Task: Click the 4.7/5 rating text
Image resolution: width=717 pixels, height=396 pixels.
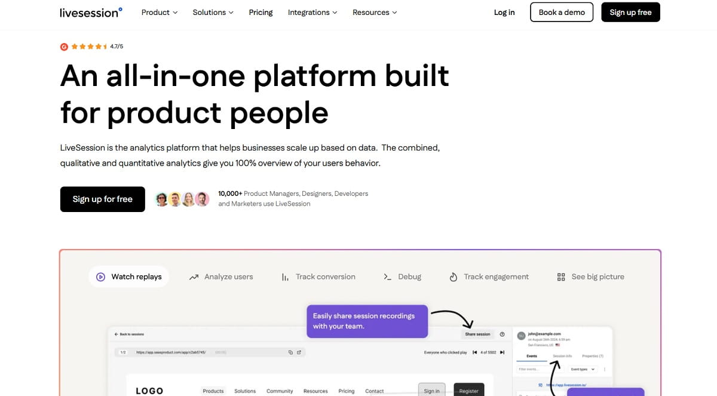Action: [117, 47]
